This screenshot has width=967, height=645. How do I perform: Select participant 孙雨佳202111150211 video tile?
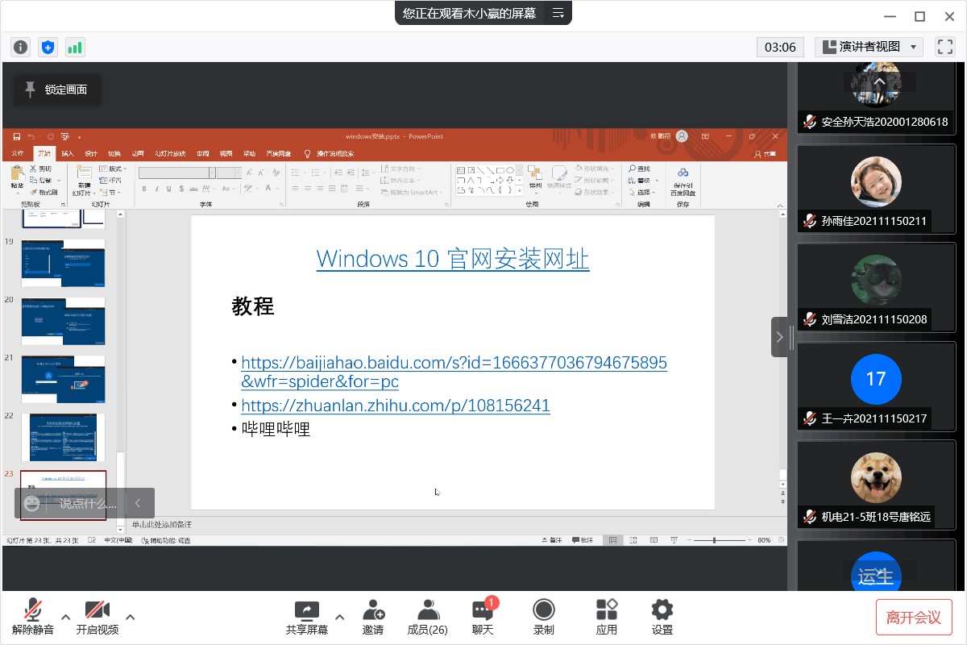coord(876,190)
